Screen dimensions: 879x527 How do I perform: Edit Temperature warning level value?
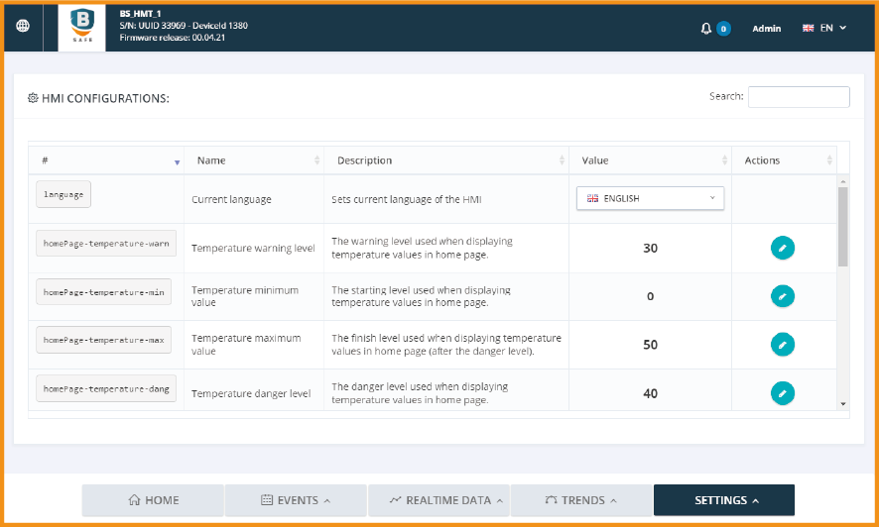click(783, 248)
